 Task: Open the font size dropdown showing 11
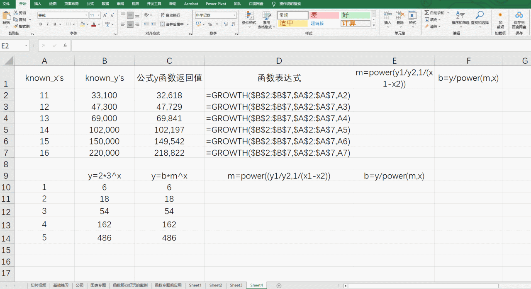(99, 15)
